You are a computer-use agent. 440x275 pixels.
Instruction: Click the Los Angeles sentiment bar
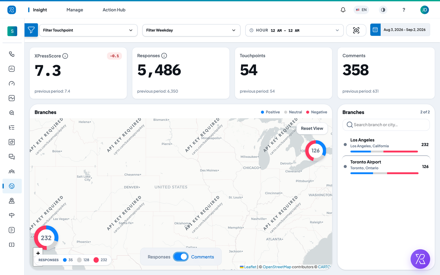tap(384, 152)
